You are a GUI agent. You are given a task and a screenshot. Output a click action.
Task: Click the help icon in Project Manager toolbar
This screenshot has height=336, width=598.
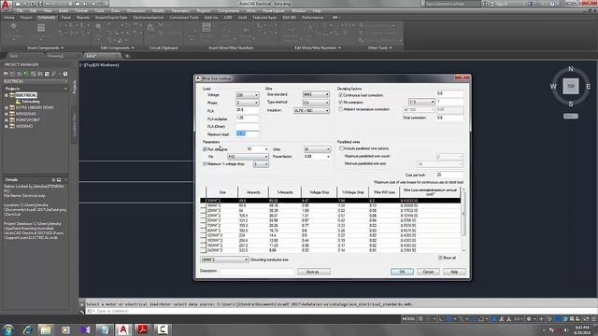coord(65,74)
